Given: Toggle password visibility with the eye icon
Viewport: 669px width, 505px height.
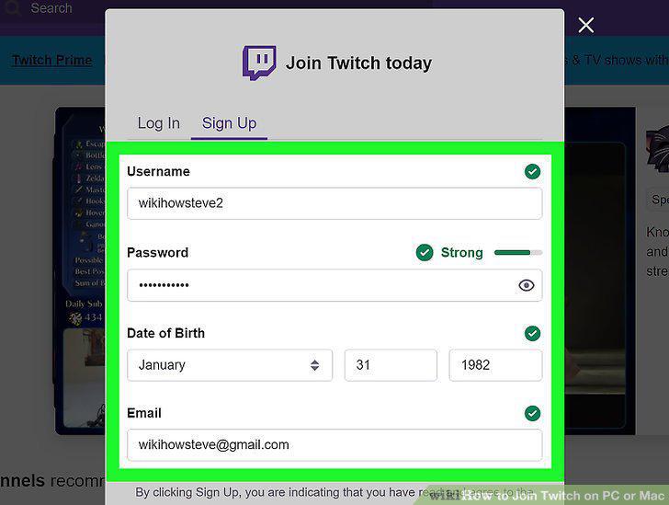Looking at the screenshot, I should (x=526, y=285).
